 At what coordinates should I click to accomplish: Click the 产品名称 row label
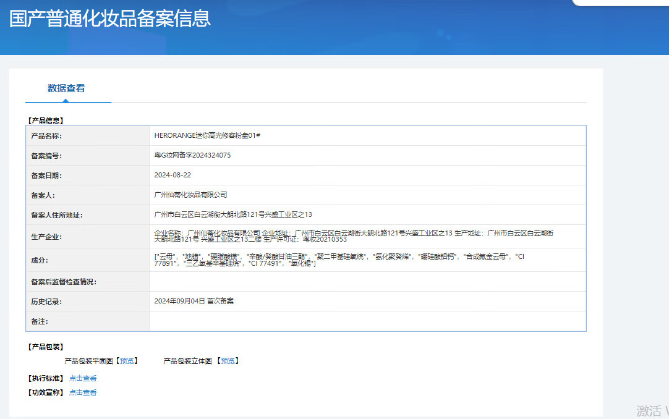(46, 136)
